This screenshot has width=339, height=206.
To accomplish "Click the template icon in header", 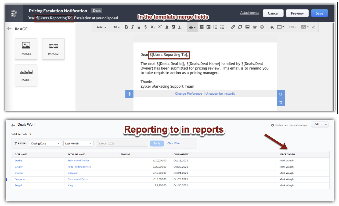I will click(x=14, y=13).
